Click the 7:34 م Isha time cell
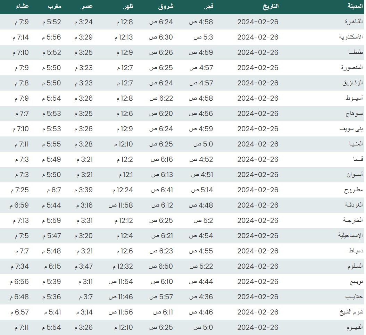This screenshot has height=335, width=366. pyautogui.click(x=20, y=266)
